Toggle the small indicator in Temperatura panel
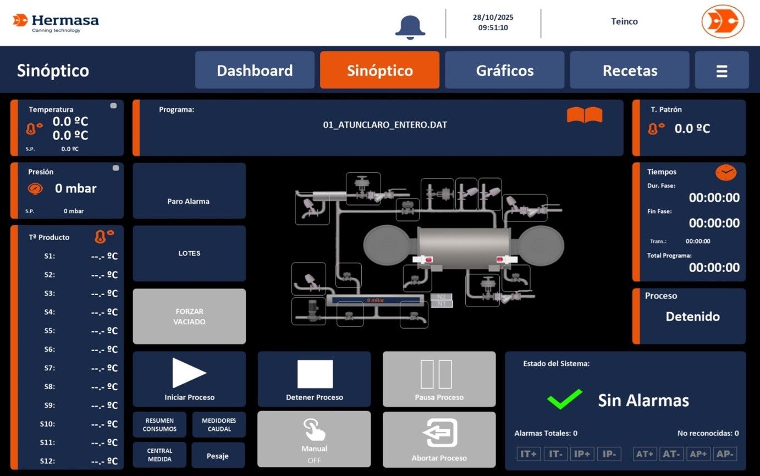Image resolution: width=760 pixels, height=476 pixels. point(113,106)
